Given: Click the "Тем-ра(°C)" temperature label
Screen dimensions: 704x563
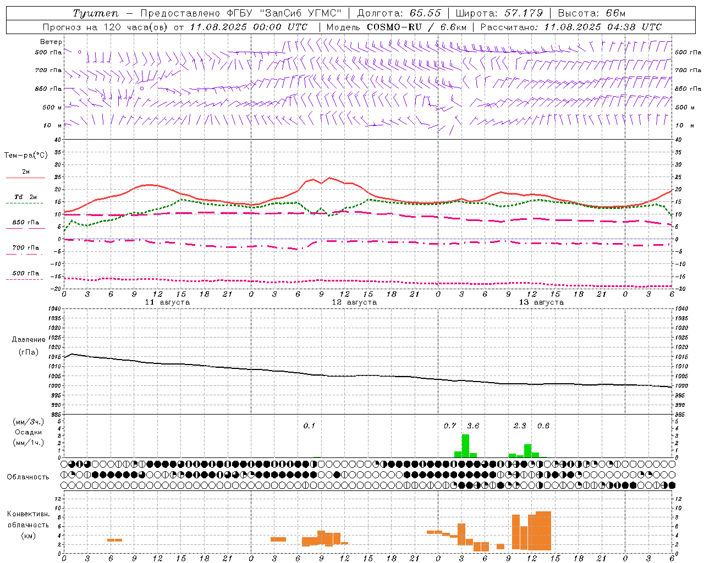Looking at the screenshot, I should [x=26, y=156].
